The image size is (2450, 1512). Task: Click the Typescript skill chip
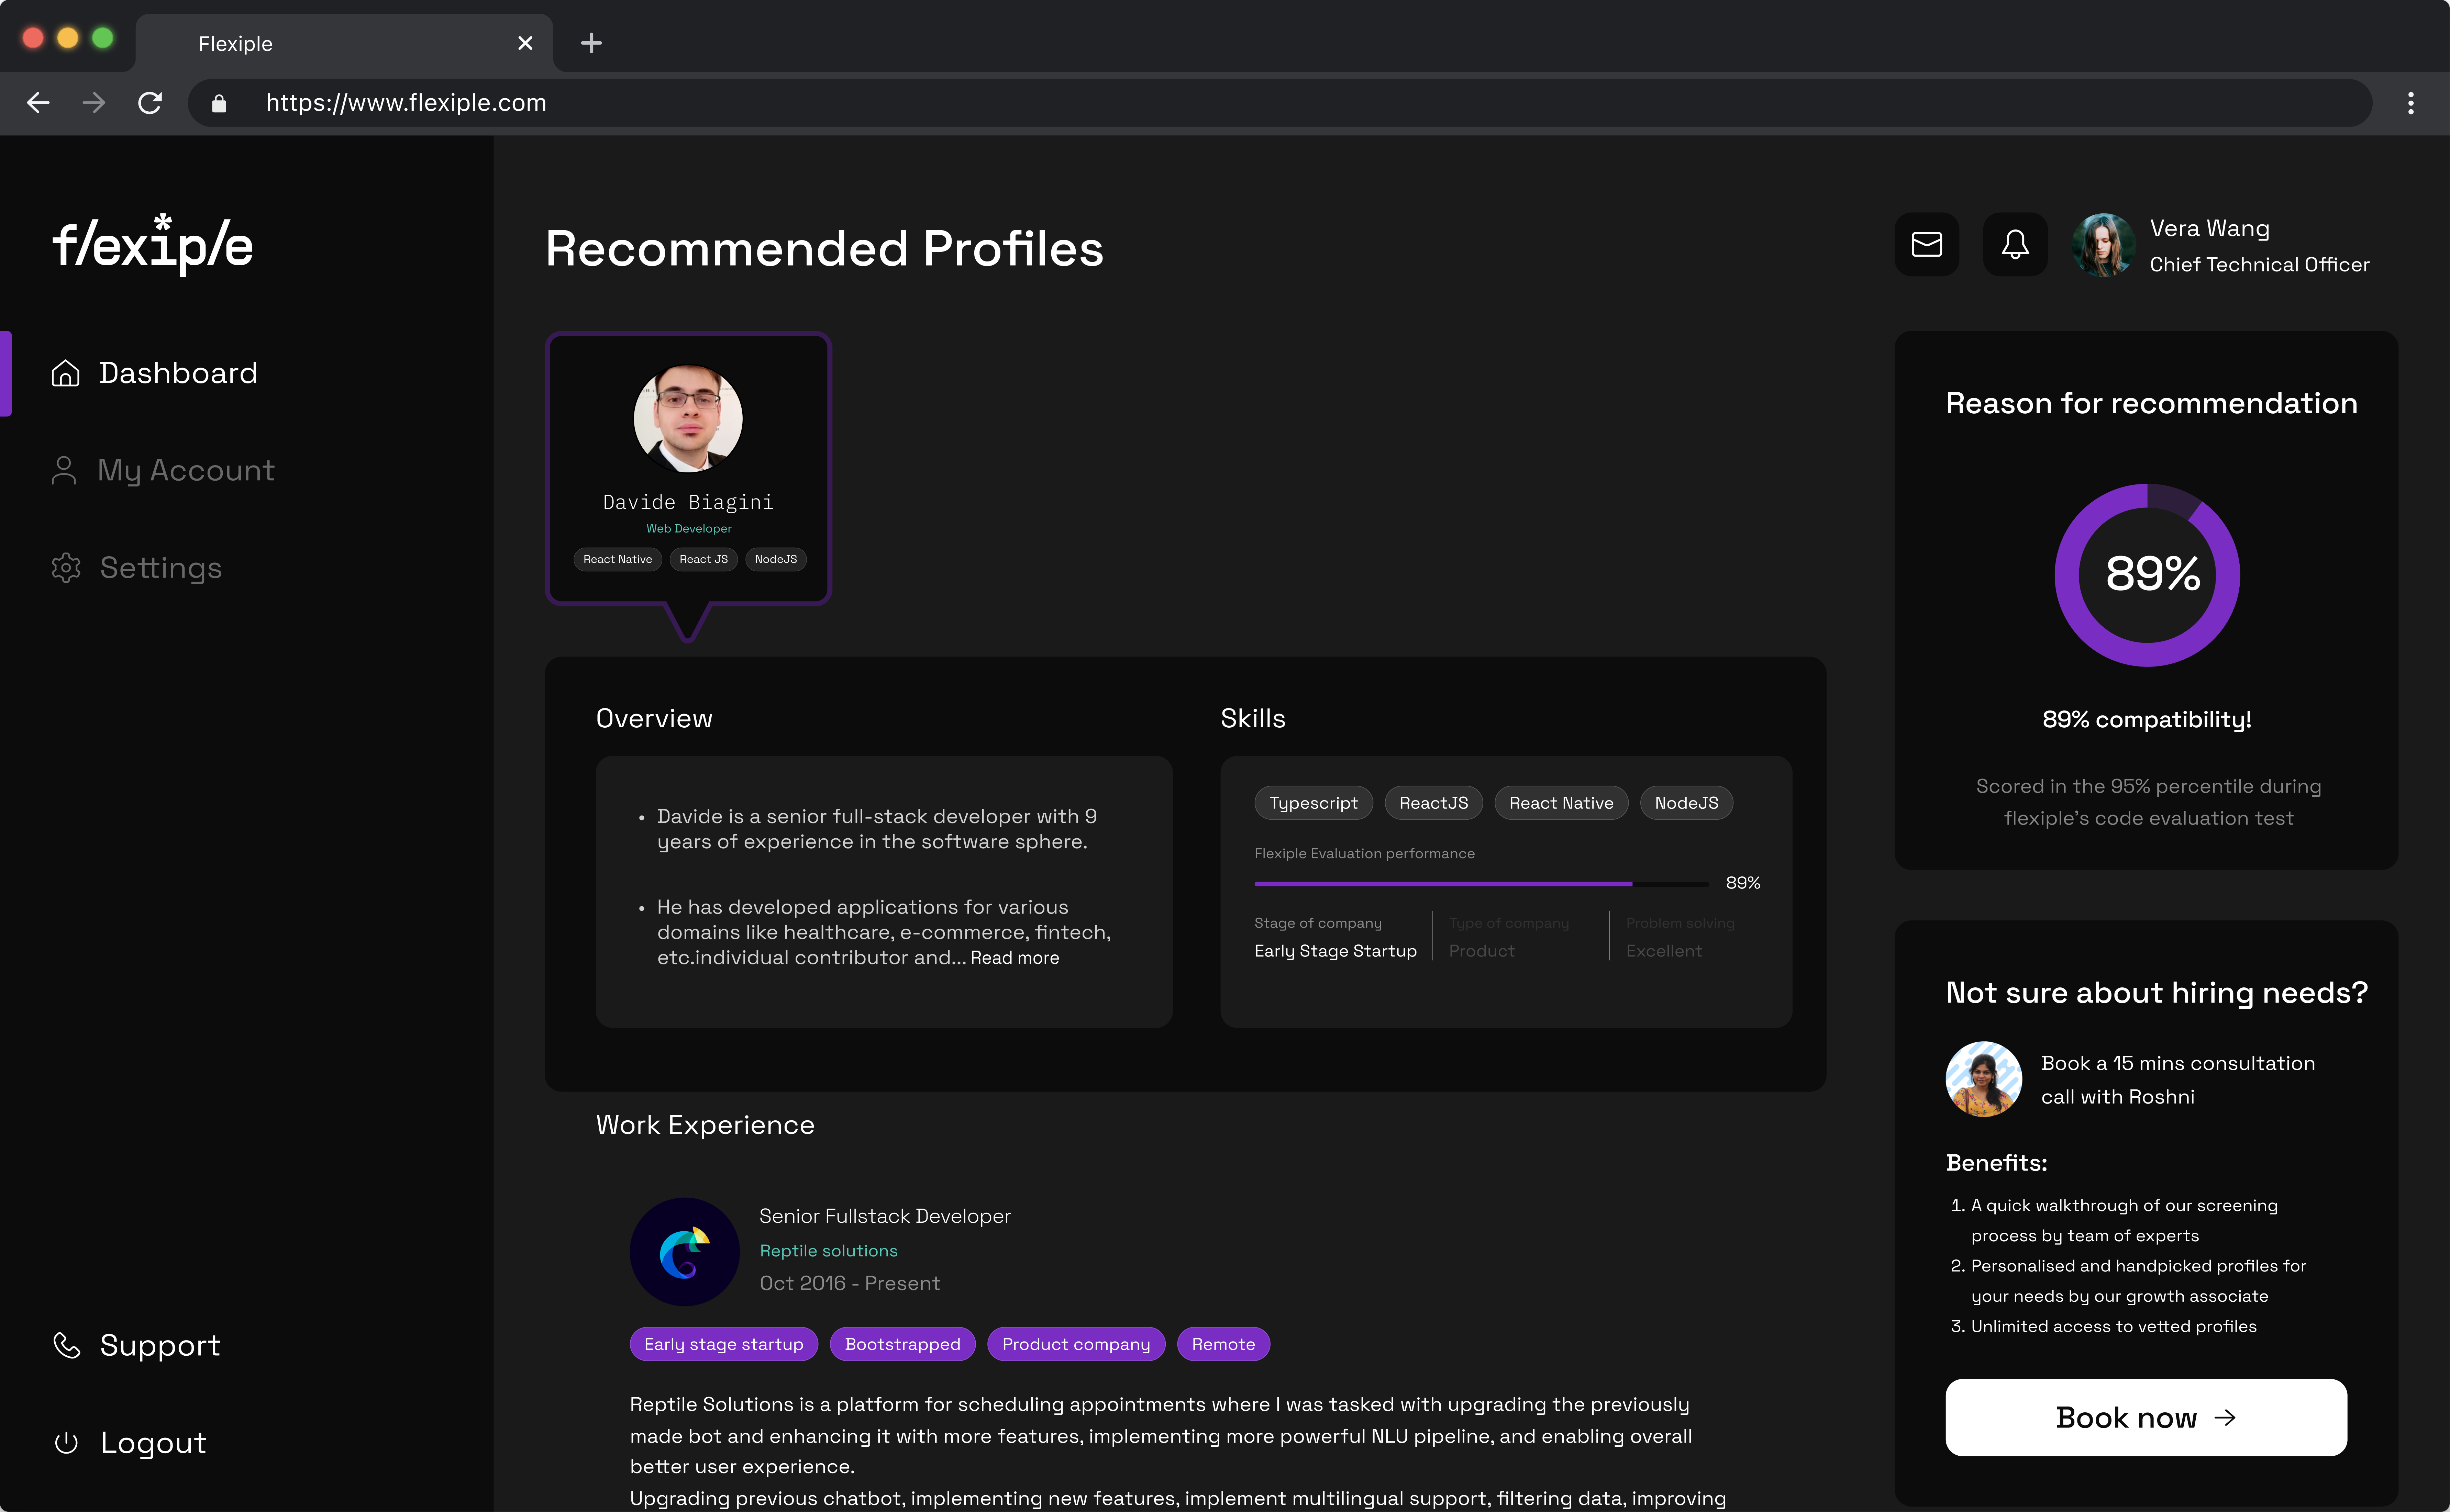pyautogui.click(x=1313, y=803)
